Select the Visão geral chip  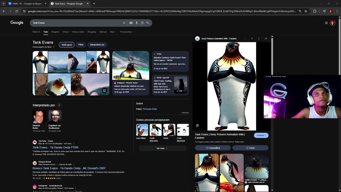(67, 45)
